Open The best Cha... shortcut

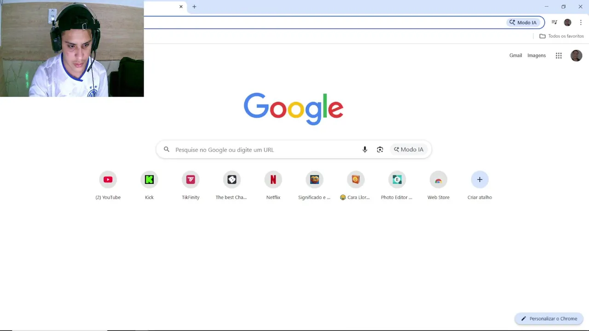coord(231,186)
